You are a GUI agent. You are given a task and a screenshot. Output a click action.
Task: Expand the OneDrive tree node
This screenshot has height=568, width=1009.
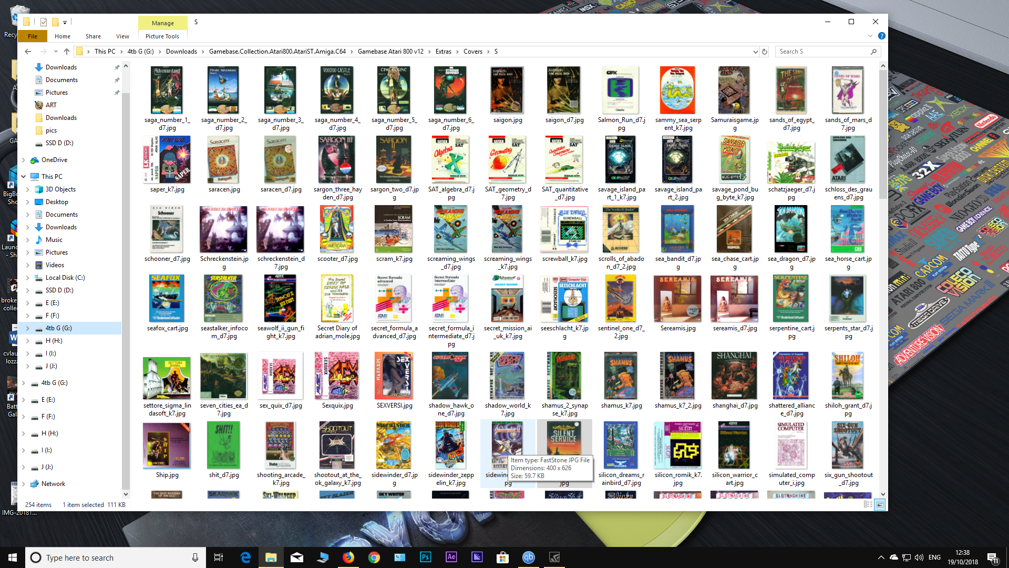24,160
